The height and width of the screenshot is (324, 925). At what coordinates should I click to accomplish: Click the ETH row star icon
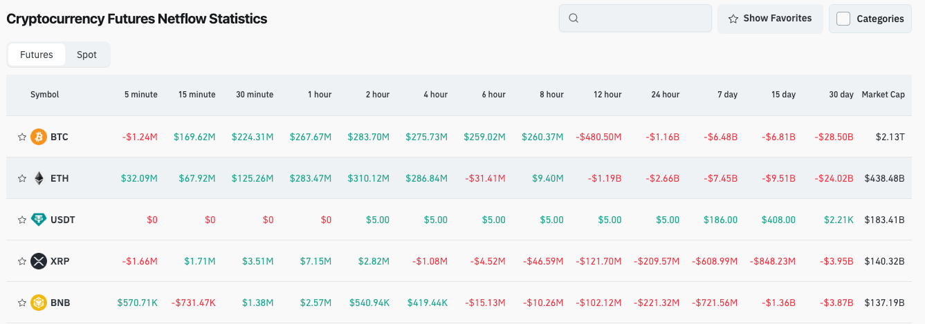pos(22,179)
